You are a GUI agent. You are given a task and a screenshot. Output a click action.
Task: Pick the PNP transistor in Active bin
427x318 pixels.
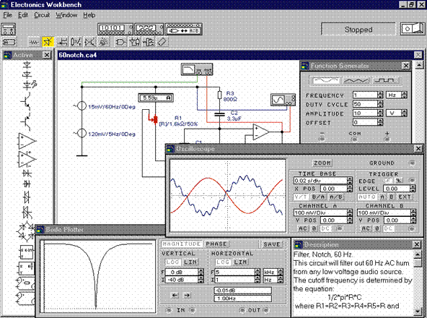pos(26,121)
